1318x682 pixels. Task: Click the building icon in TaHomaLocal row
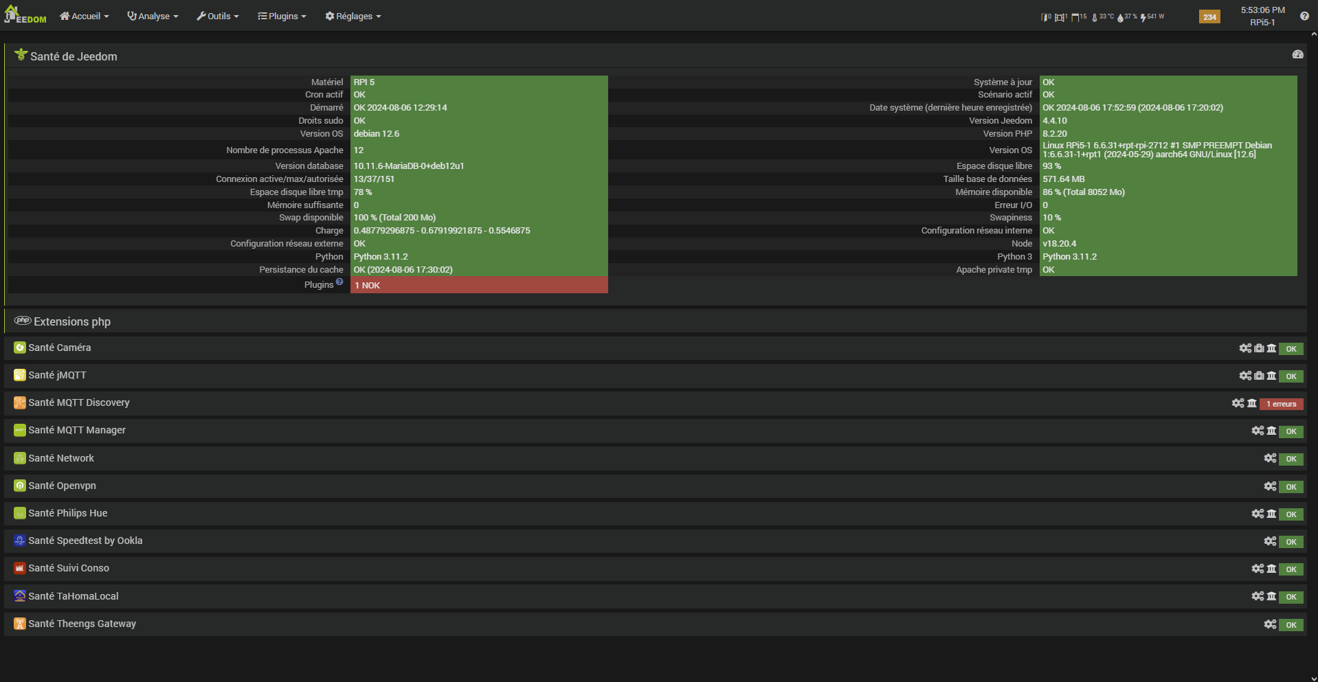tap(1271, 596)
